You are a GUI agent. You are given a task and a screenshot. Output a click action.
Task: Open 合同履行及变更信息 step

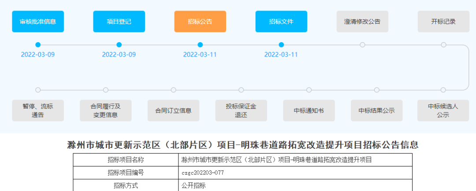pos(106,111)
